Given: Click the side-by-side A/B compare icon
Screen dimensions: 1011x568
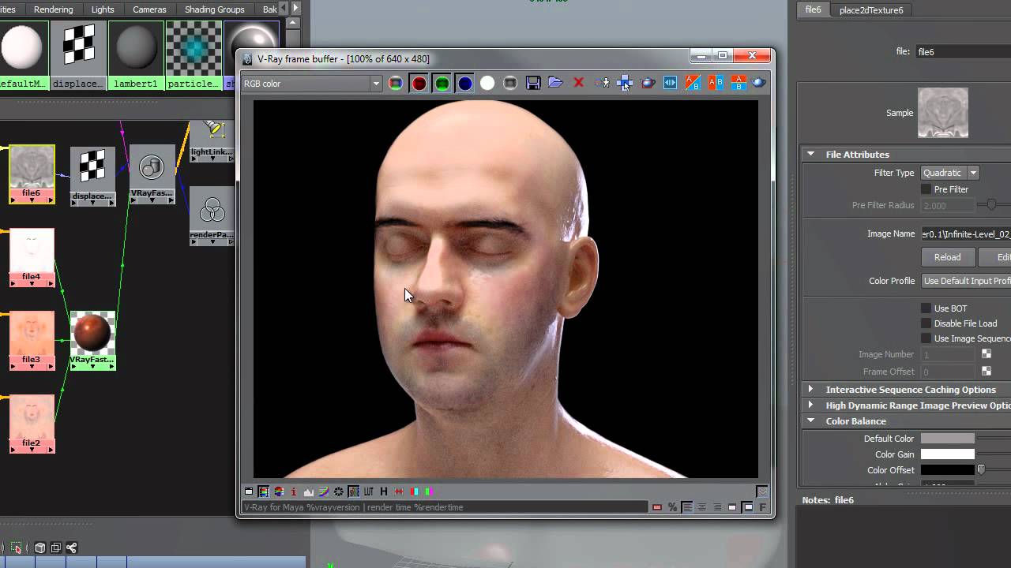Looking at the screenshot, I should [x=716, y=83].
